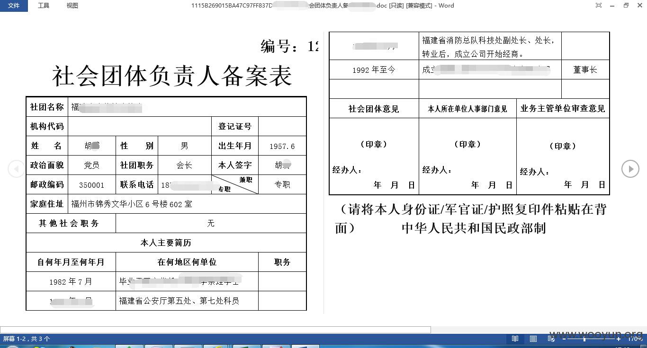Click the zoom slider handle
This screenshot has height=348, width=647.
(584, 339)
